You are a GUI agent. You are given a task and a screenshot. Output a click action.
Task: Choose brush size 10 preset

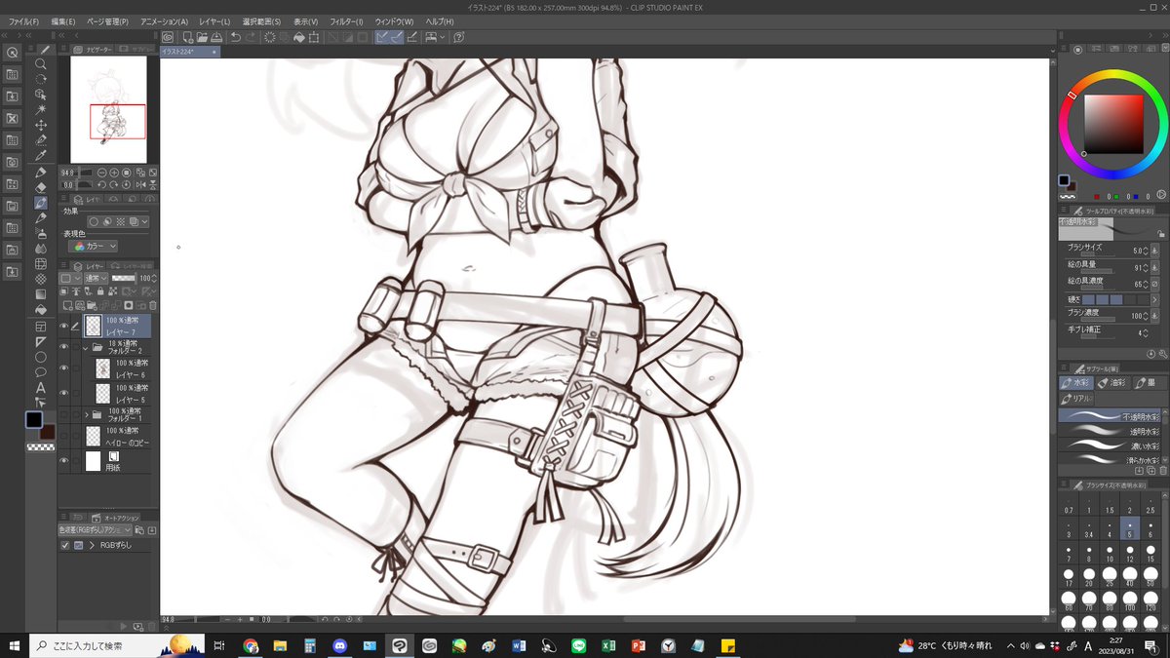[1110, 554]
